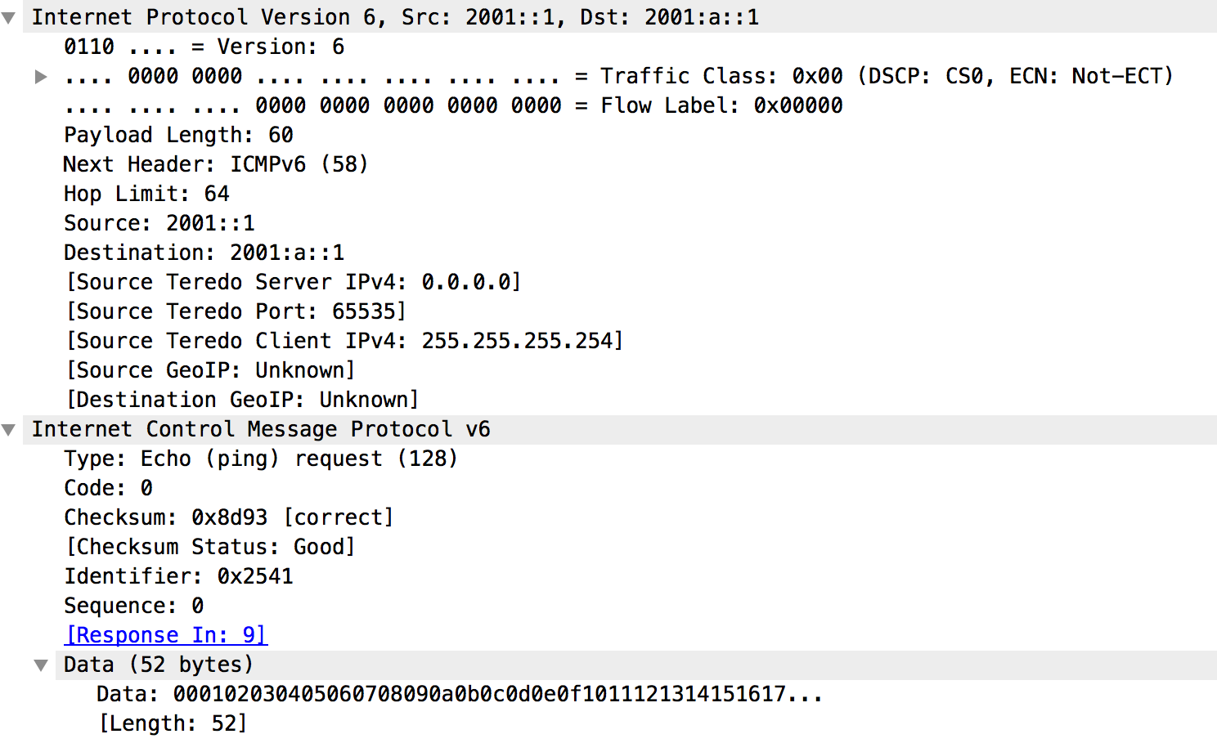Select the Checksum: 0x8d93 row
The image size is (1217, 752).
(229, 517)
